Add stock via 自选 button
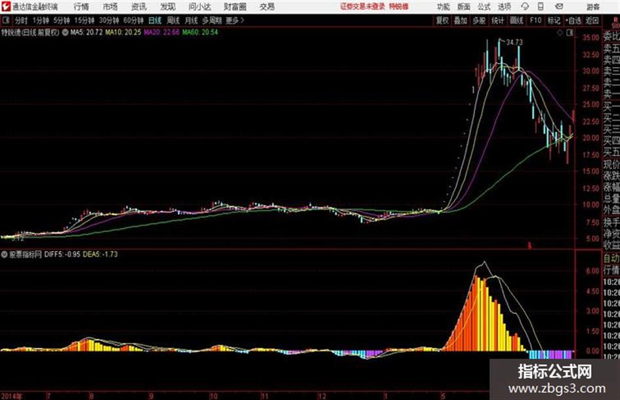Screen dimensions: 620x400 (x=573, y=20)
